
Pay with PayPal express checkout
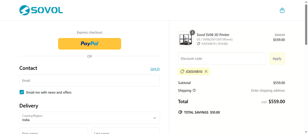[x=90, y=44]
